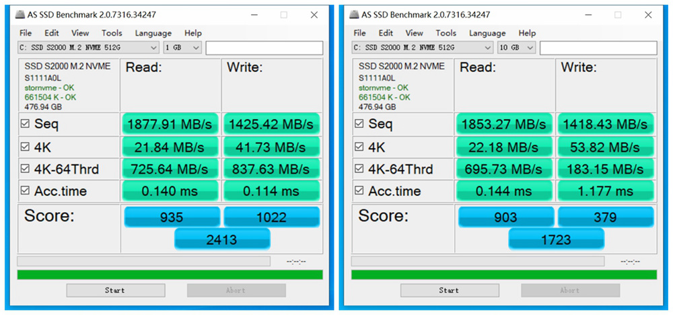This screenshot has width=673, height=315.
Task: Click the 21.84 MB/s 4K read result
Action: coord(170,147)
